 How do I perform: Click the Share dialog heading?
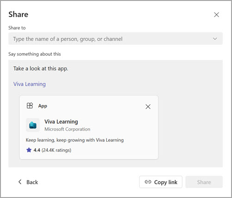coord(18,14)
